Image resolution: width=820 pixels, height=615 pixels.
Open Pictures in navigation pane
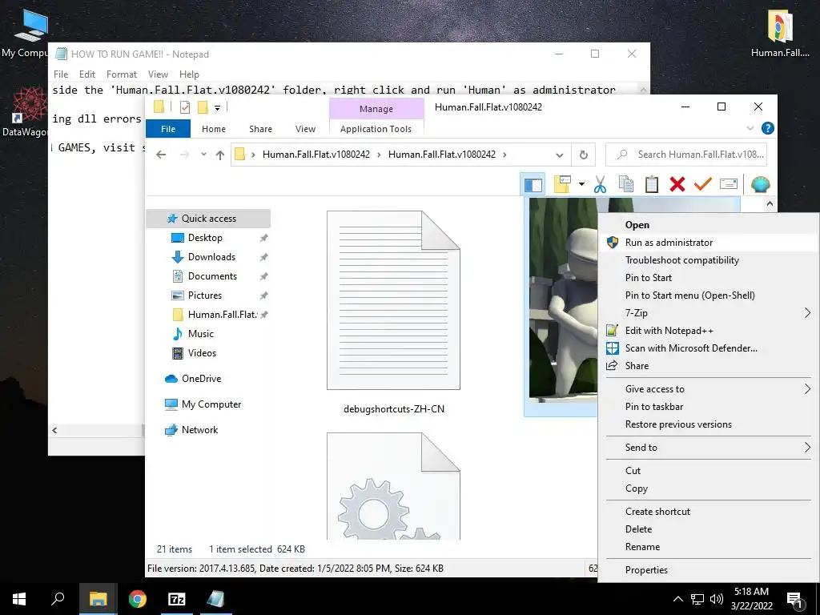coord(205,295)
